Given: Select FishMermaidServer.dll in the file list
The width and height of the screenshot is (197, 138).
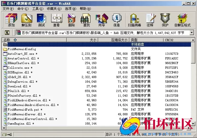Looking at the screenshot, I should click(27, 114).
